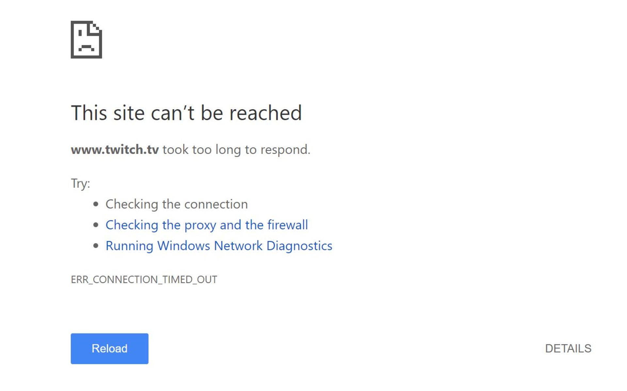Image resolution: width=627 pixels, height=391 pixels.
Task: Click the word reached in the heading
Action: pyautogui.click(x=265, y=113)
